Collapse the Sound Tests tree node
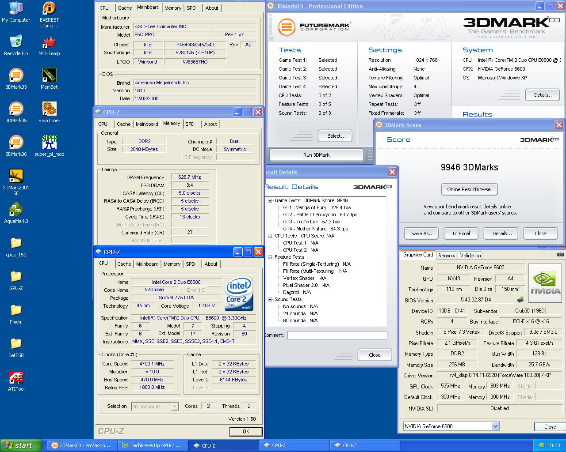Screen dimensions: 566x452 pos(270,299)
